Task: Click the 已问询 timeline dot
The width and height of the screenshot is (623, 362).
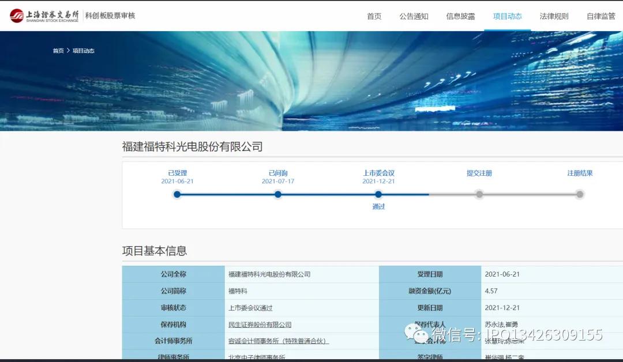Action: click(277, 194)
